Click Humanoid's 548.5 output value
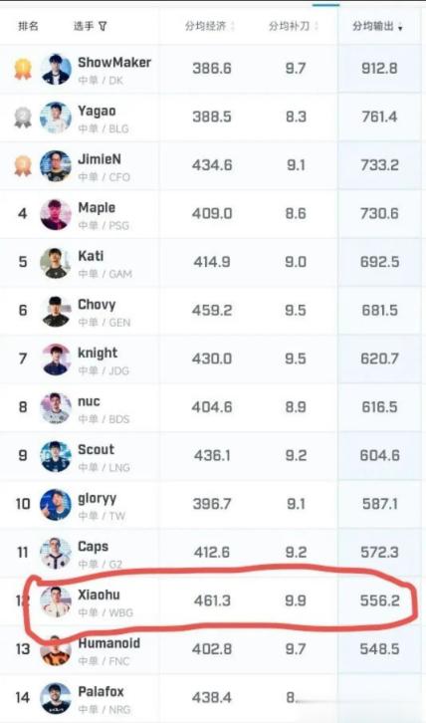The width and height of the screenshot is (426, 723). coord(379,649)
